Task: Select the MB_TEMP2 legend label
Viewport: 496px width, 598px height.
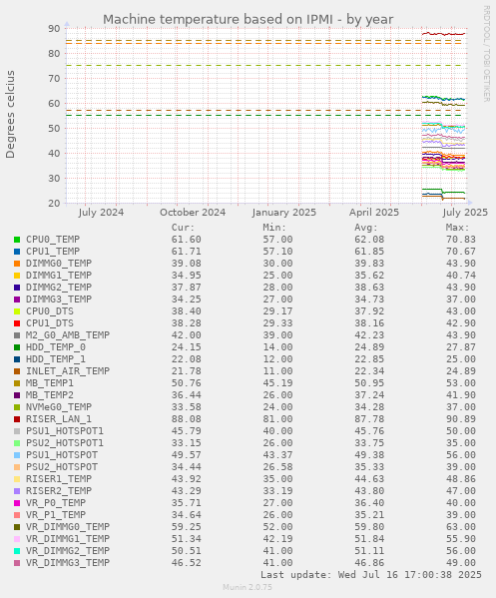Action: point(50,395)
